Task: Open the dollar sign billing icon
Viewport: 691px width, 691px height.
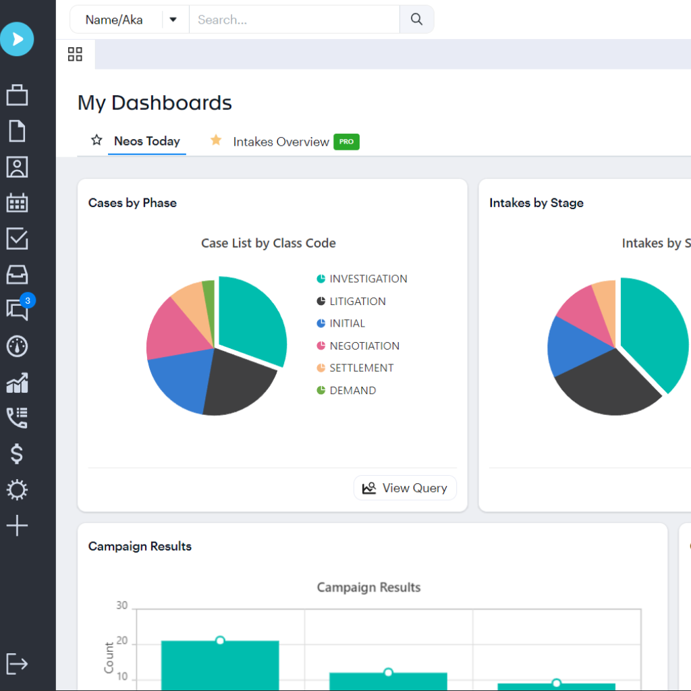Action: click(x=17, y=454)
